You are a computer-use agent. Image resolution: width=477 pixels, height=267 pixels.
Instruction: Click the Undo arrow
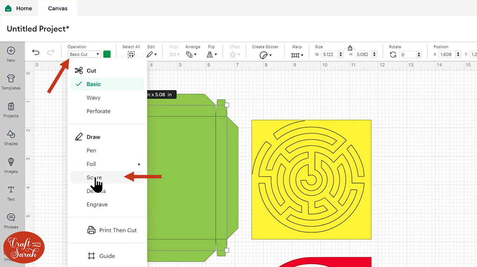(35, 52)
